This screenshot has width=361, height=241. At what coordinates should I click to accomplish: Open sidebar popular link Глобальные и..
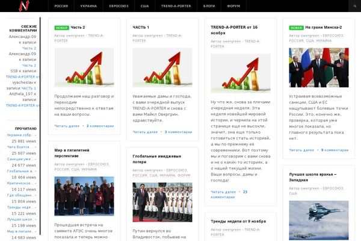click(x=20, y=171)
